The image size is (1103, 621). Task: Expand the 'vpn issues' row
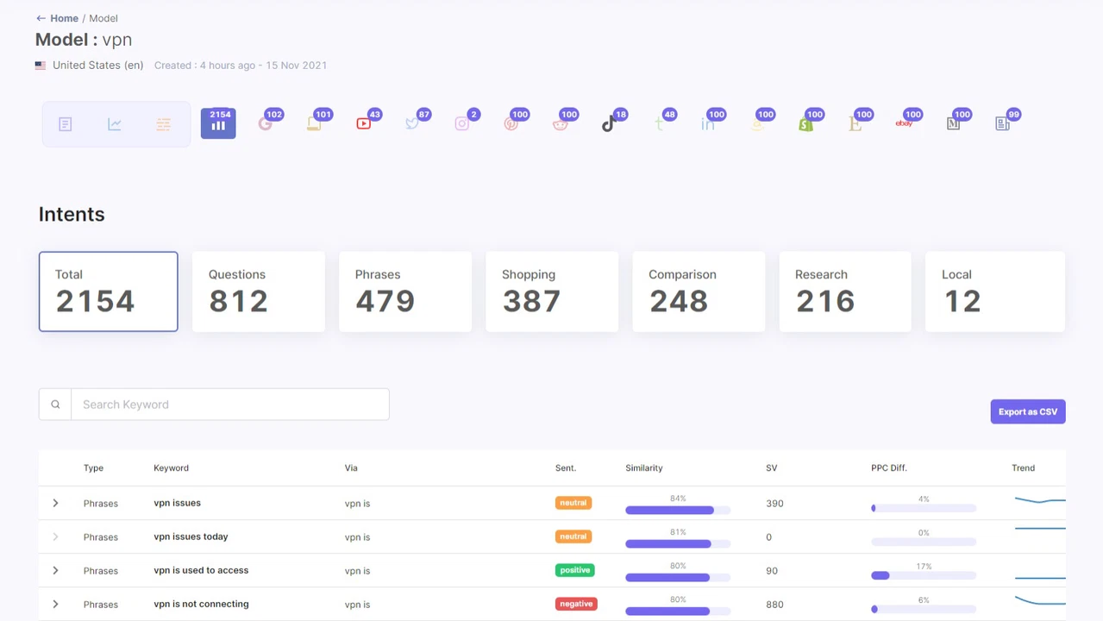55,503
